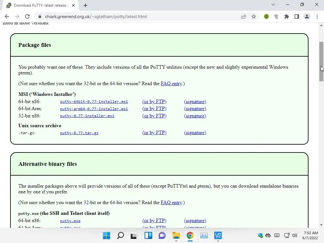Open Chrome's three-dot menu

click(317, 16)
